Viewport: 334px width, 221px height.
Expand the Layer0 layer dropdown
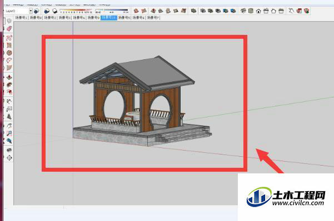(x=31, y=11)
